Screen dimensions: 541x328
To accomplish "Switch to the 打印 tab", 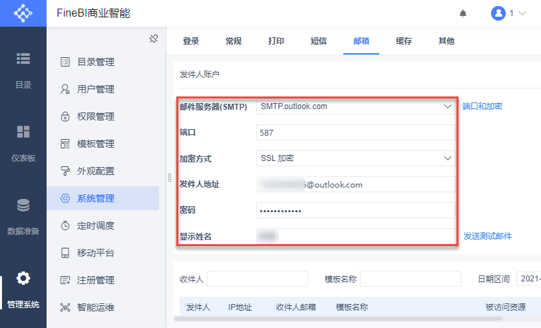I will pyautogui.click(x=276, y=41).
